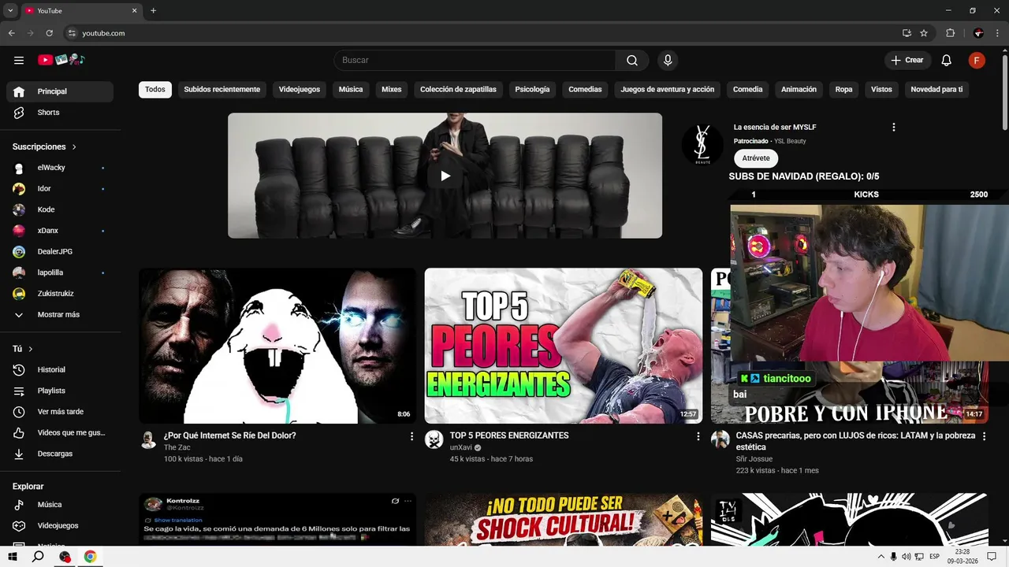Open options for TOP 5 PEORES ENERGIZANTES
The width and height of the screenshot is (1009, 567).
[x=698, y=435]
